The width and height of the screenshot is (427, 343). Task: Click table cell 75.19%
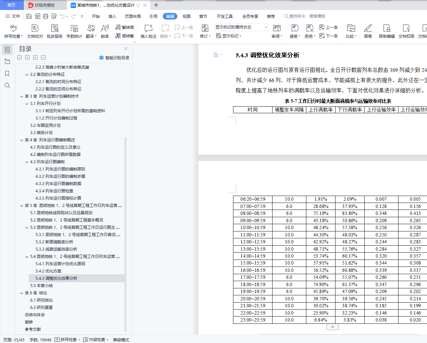[321, 214]
